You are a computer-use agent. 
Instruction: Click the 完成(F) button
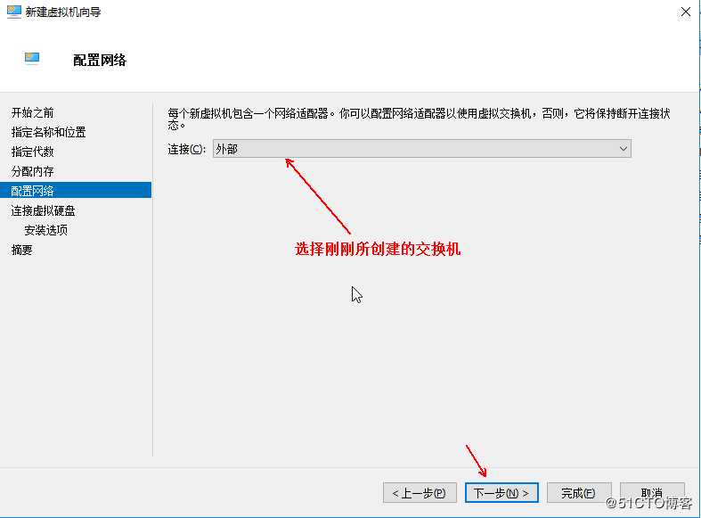click(x=579, y=493)
